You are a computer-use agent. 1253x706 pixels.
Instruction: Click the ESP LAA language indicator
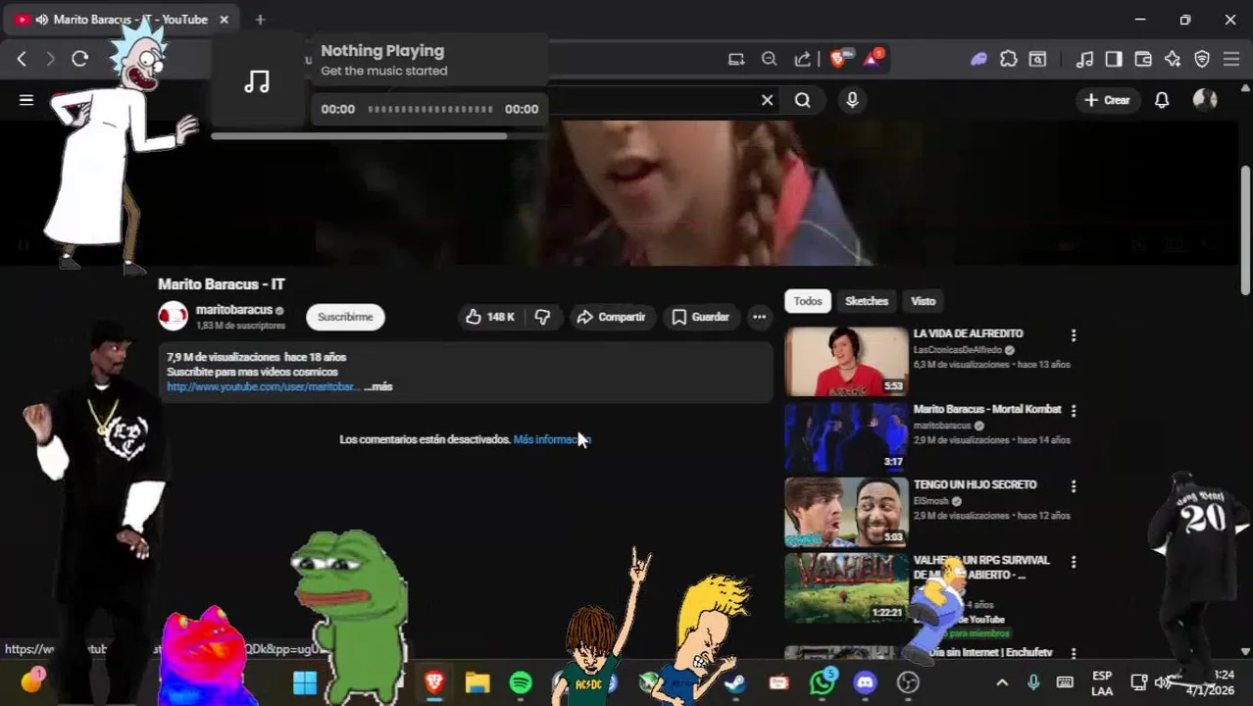(x=1102, y=683)
